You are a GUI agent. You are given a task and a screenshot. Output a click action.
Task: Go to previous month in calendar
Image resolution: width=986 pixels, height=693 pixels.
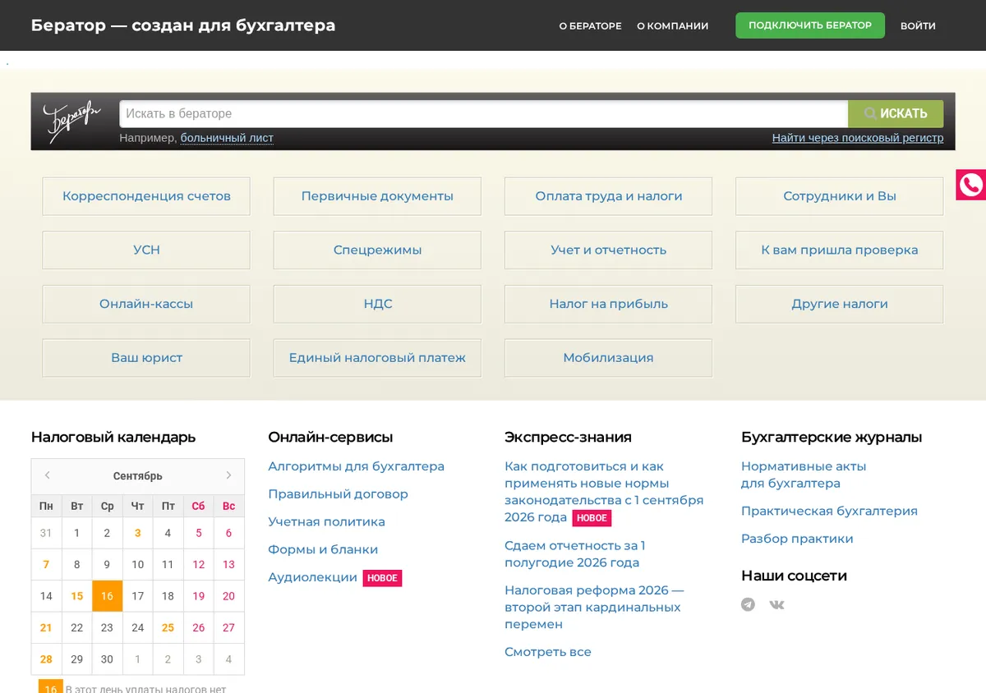pos(48,475)
